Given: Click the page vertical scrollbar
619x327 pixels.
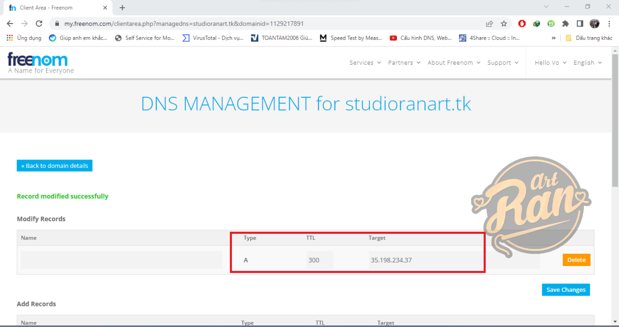Looking at the screenshot, I should coord(615,120).
